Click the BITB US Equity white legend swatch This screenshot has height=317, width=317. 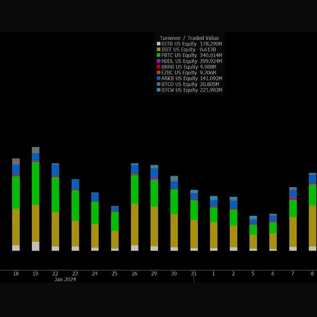pos(158,44)
